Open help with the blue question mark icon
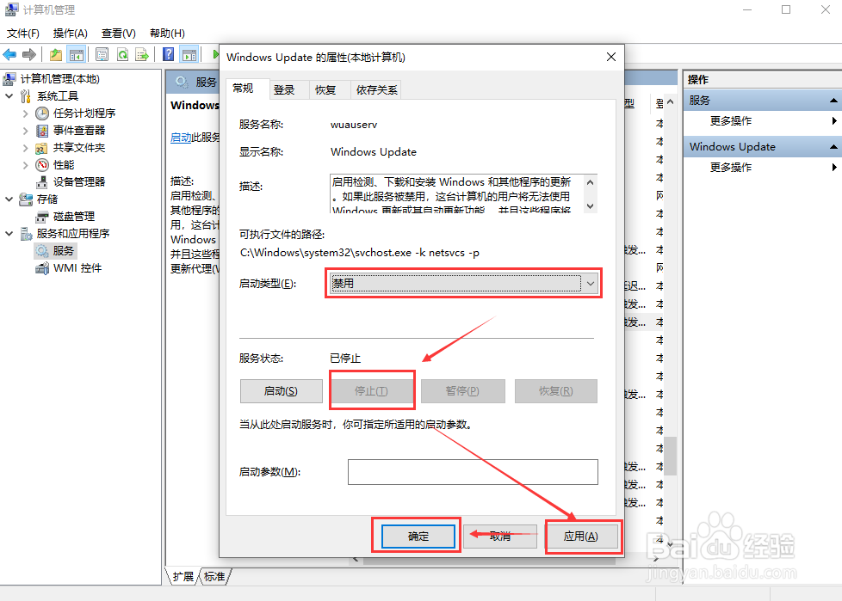Image resolution: width=842 pixels, height=601 pixels. (168, 54)
